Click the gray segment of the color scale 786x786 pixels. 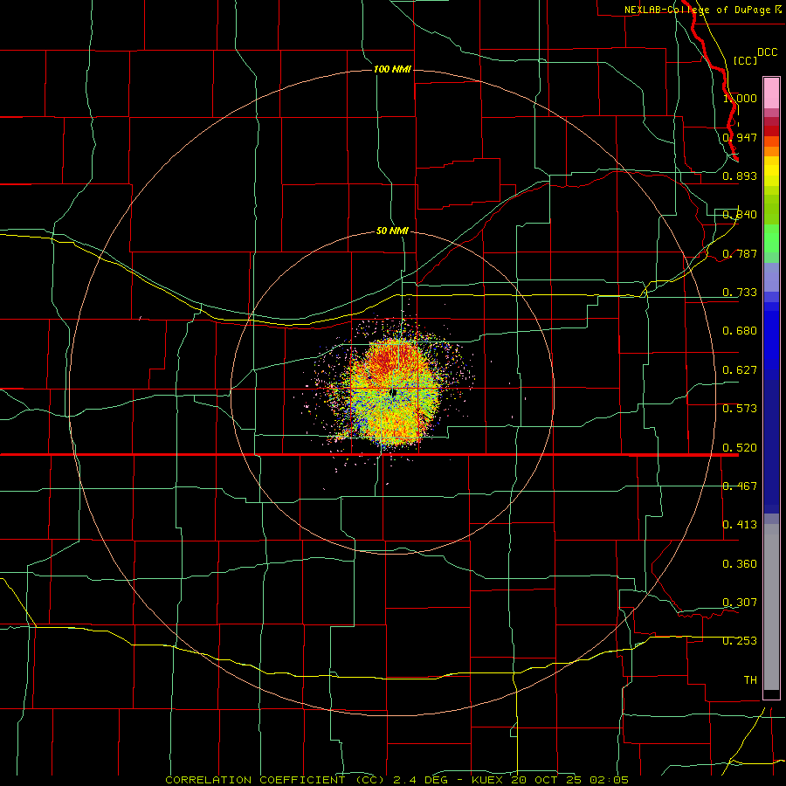[771, 607]
